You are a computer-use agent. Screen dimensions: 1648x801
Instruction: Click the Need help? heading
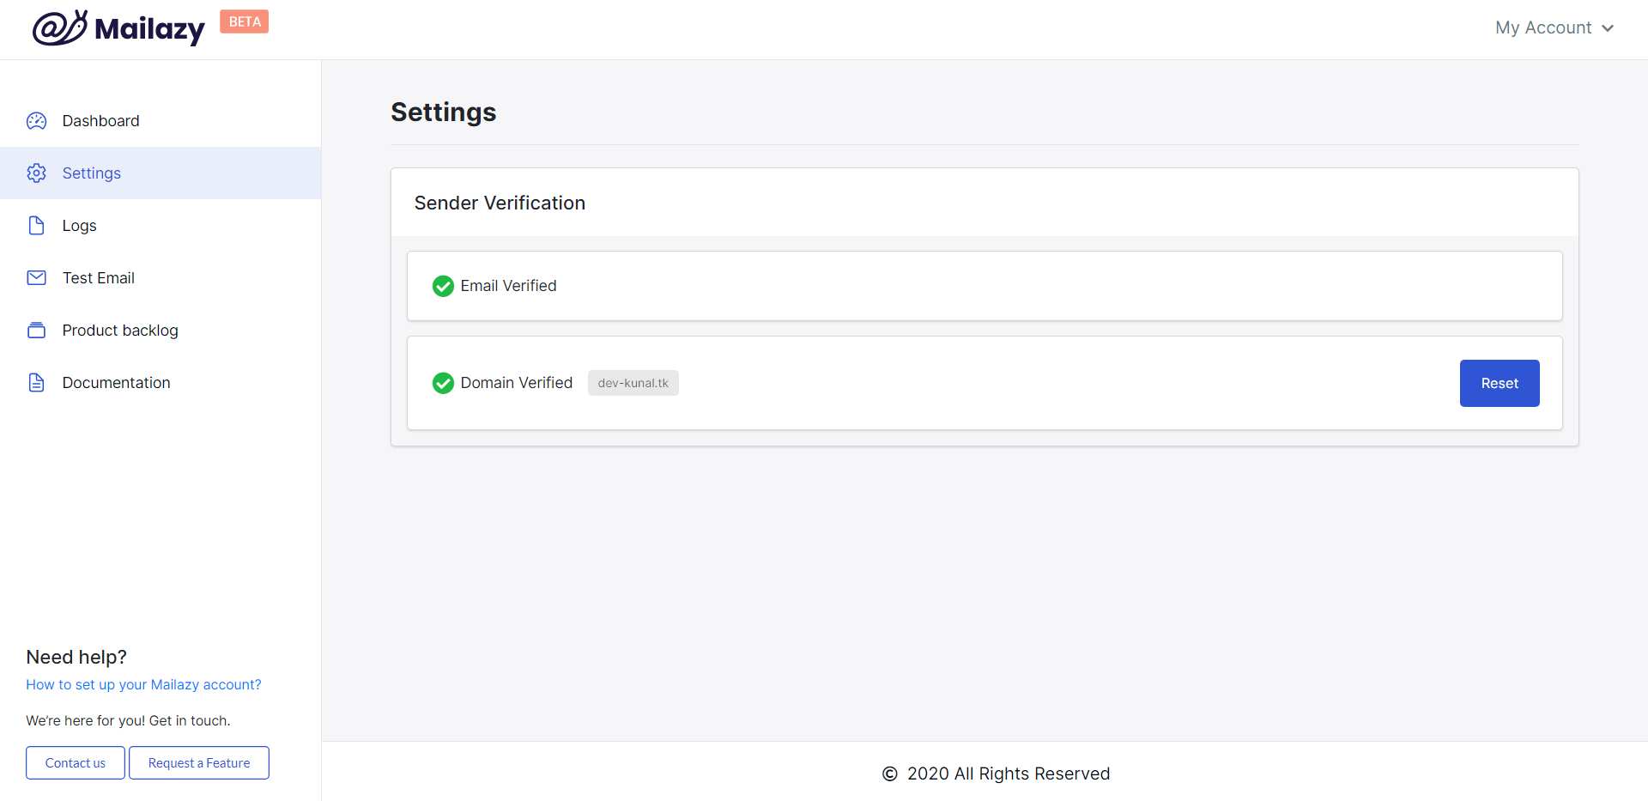(x=76, y=657)
